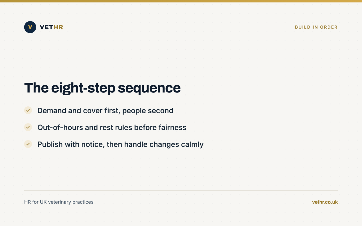Image resolution: width=362 pixels, height=226 pixels.
Task: Select the checkmark icon beside Out-of-hours bullet
Action: click(x=28, y=127)
